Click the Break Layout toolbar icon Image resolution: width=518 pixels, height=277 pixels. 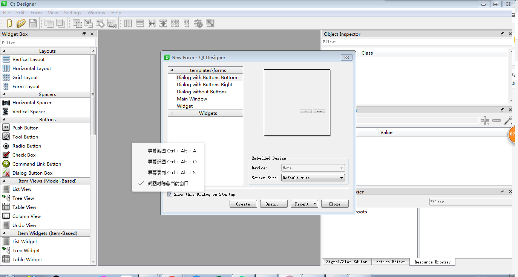point(198,23)
